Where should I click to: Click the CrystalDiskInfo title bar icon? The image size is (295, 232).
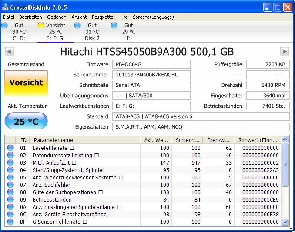[5, 7]
